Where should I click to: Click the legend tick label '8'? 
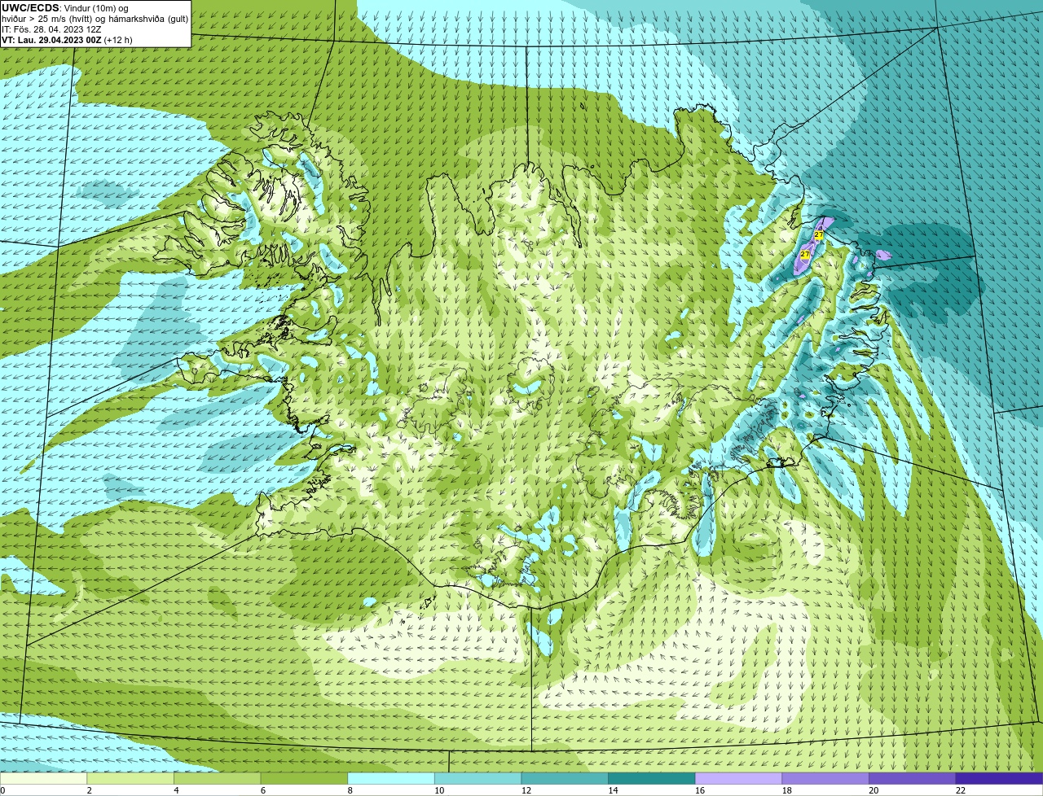tap(351, 790)
